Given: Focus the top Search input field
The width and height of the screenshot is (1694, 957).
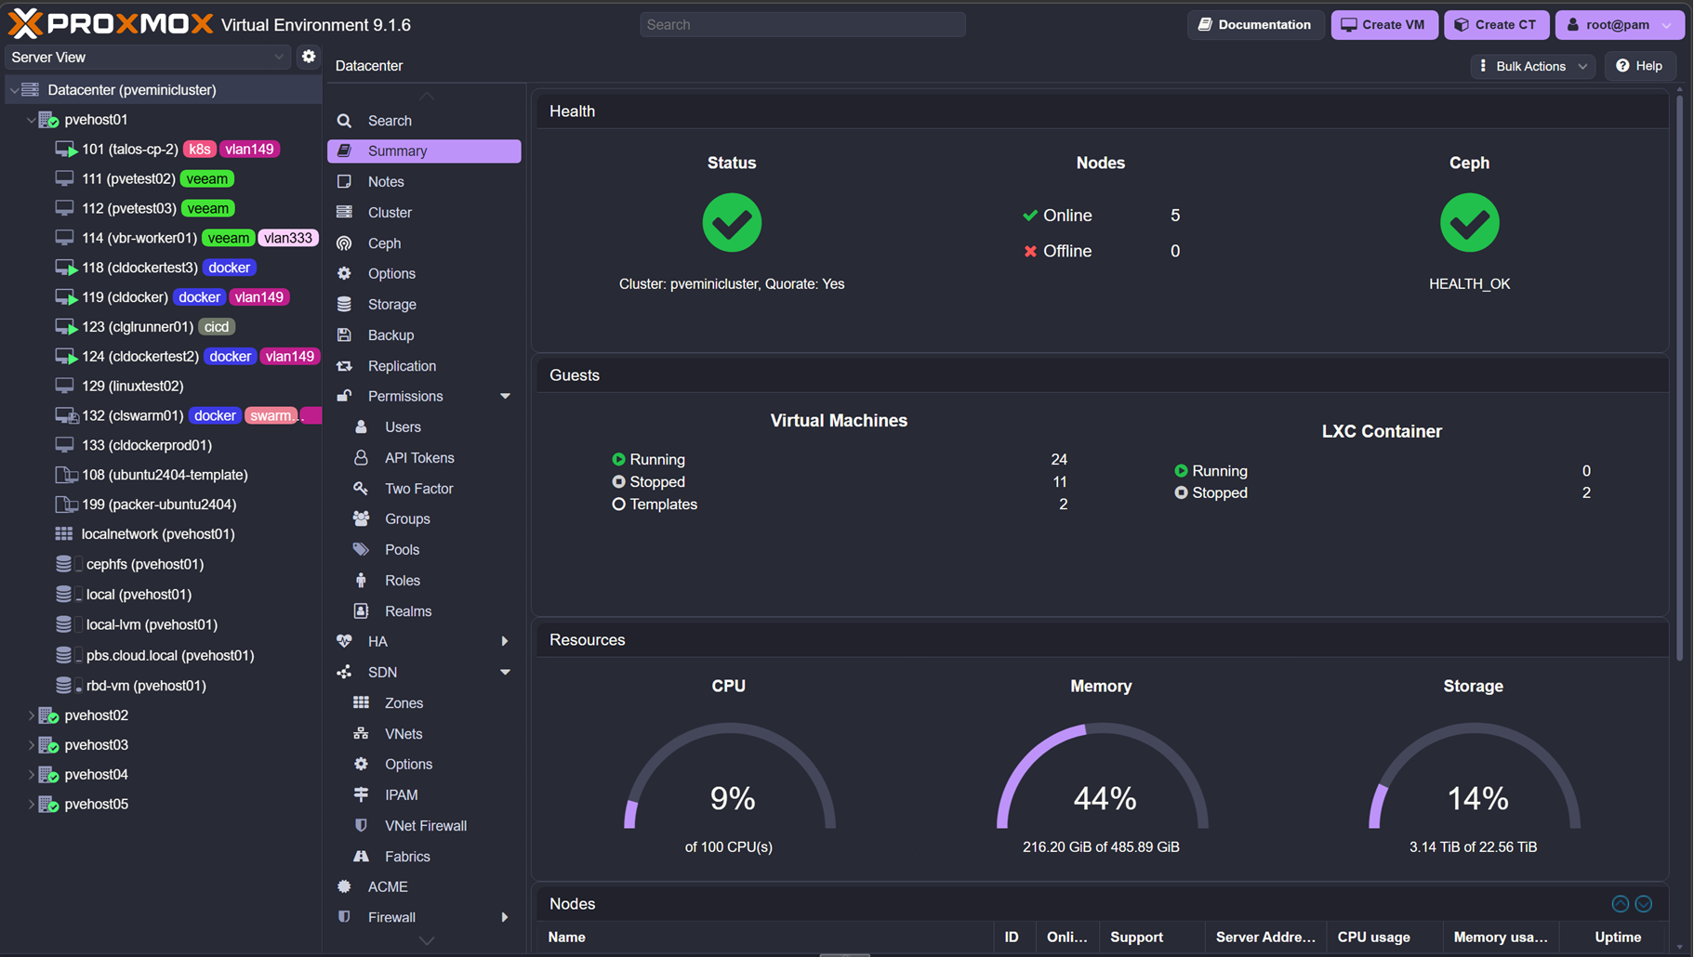Looking at the screenshot, I should coord(802,25).
